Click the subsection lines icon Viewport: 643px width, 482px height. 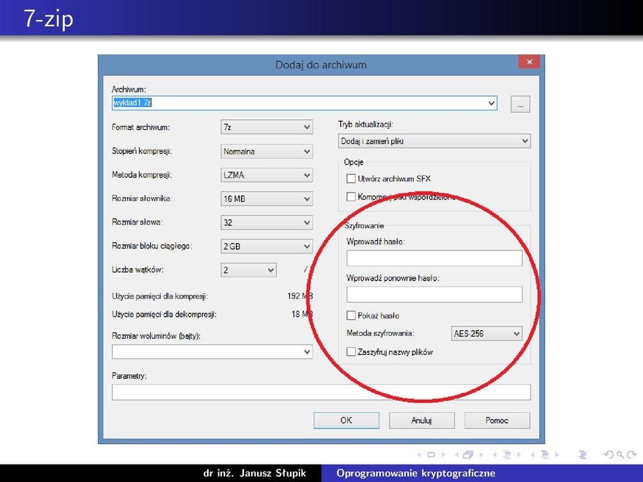[x=507, y=455]
